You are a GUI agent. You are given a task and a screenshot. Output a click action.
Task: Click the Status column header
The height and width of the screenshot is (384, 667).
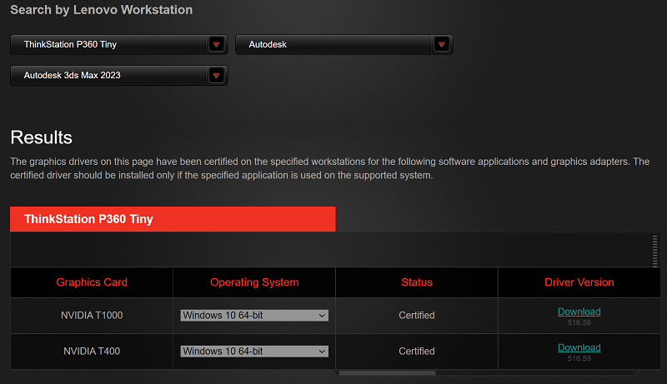tap(417, 282)
